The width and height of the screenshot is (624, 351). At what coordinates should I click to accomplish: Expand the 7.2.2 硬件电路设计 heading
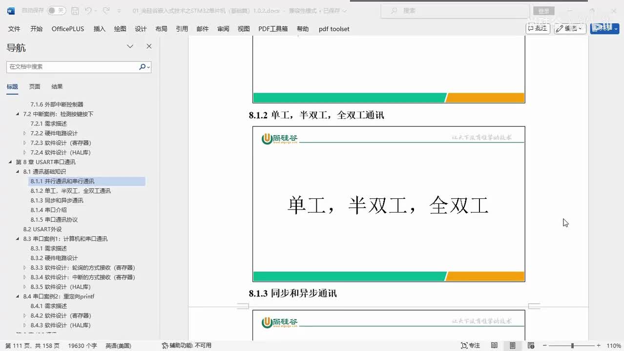(25, 133)
